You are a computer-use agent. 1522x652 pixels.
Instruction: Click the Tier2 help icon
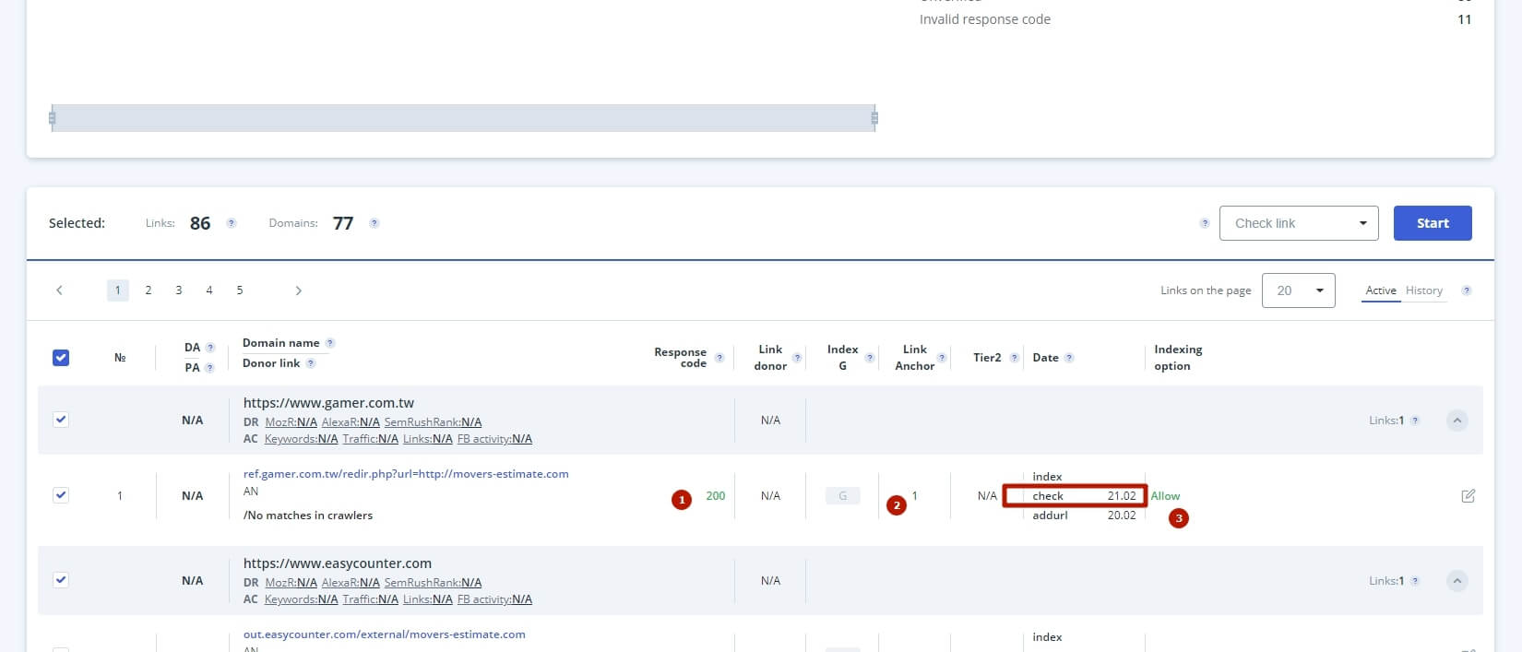(x=1015, y=358)
